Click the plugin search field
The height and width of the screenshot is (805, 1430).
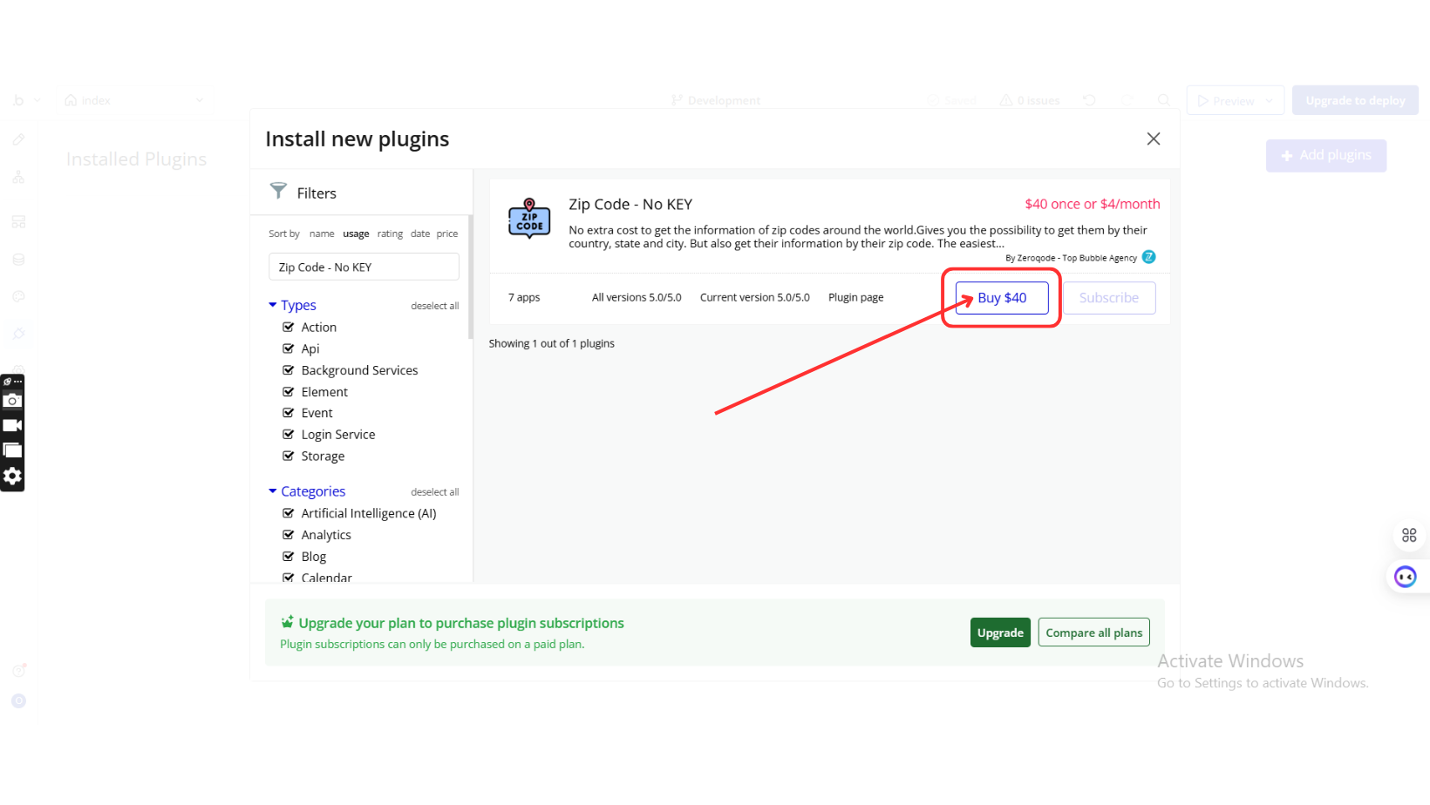tap(364, 267)
